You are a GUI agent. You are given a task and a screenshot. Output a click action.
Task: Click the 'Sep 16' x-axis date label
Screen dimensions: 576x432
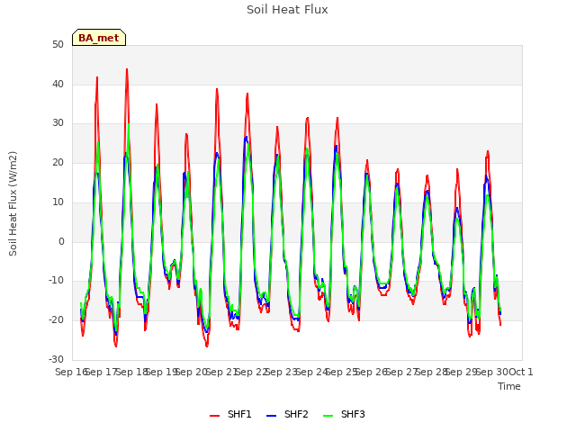pos(71,372)
